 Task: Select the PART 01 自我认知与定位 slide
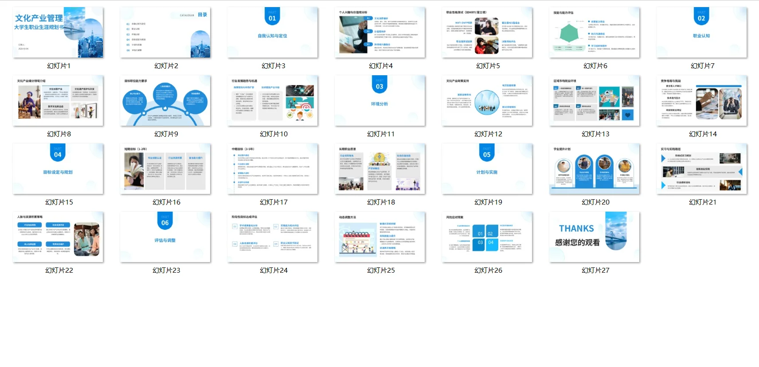coord(273,32)
